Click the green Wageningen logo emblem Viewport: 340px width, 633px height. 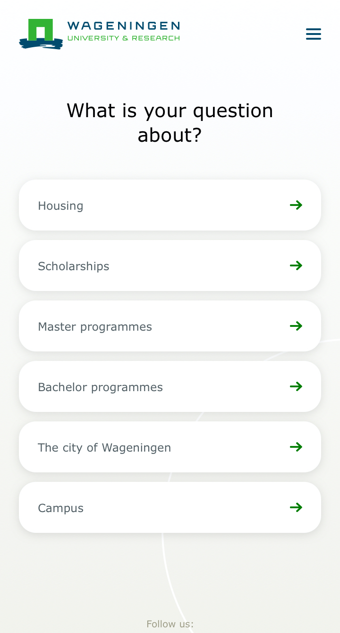coord(41,34)
